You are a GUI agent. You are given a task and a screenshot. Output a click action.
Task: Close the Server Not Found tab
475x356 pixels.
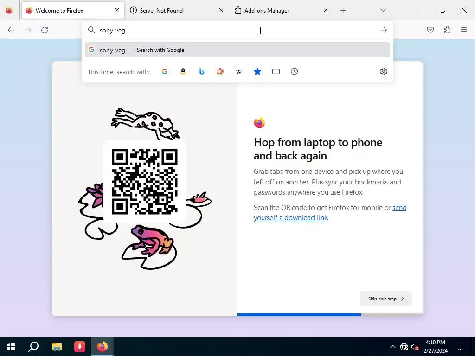(x=221, y=10)
